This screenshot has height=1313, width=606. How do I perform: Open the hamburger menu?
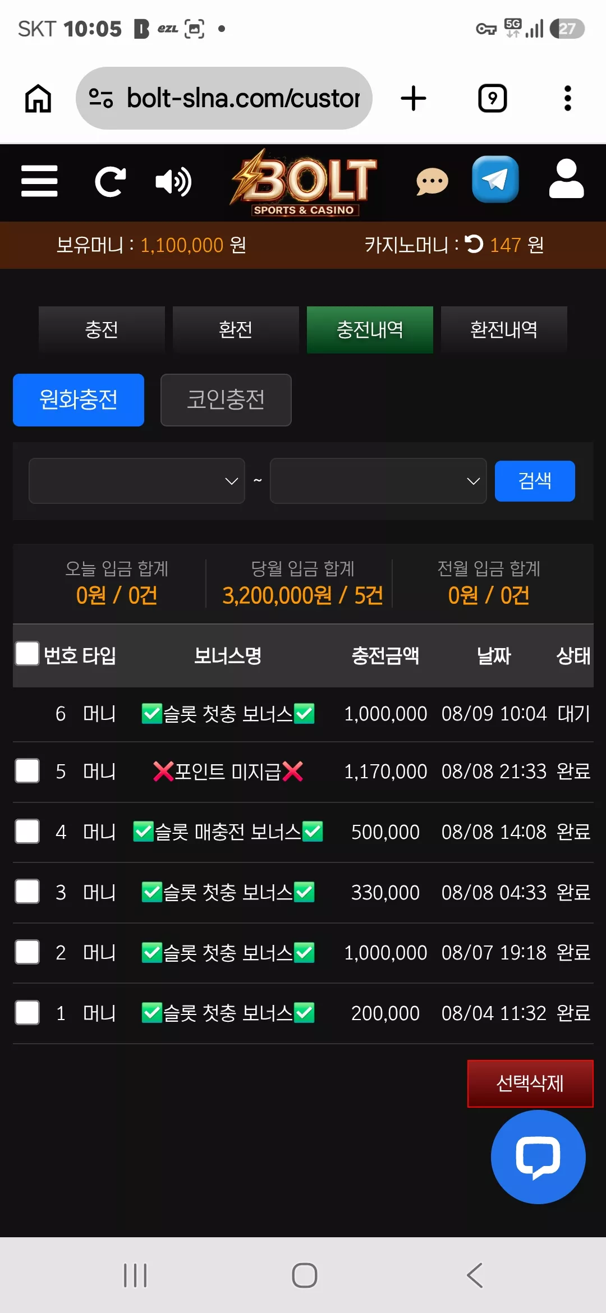click(x=39, y=181)
